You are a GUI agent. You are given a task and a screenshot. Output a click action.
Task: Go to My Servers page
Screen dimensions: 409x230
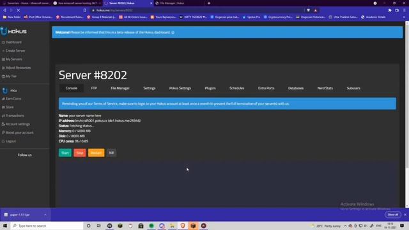coord(12,59)
